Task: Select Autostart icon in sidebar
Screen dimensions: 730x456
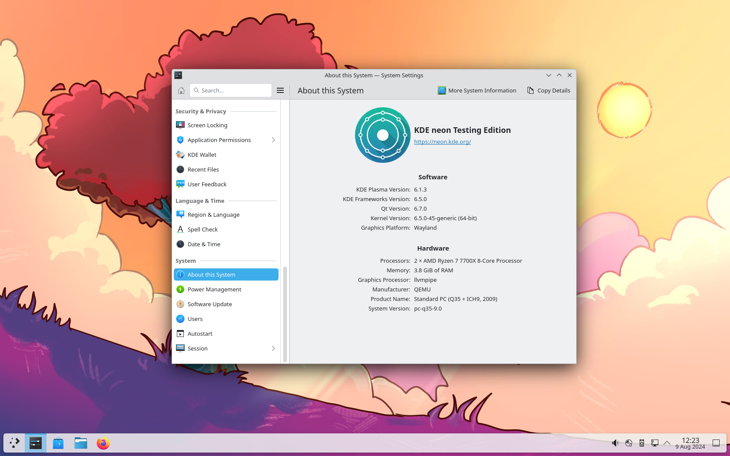Action: click(180, 334)
